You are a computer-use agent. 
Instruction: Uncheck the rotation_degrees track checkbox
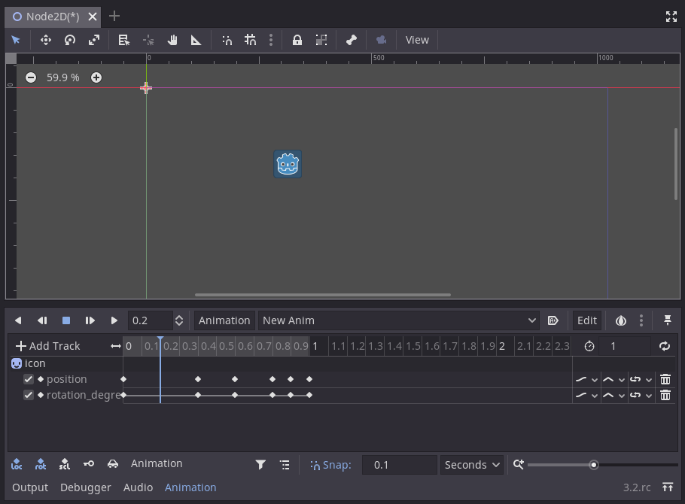point(29,395)
